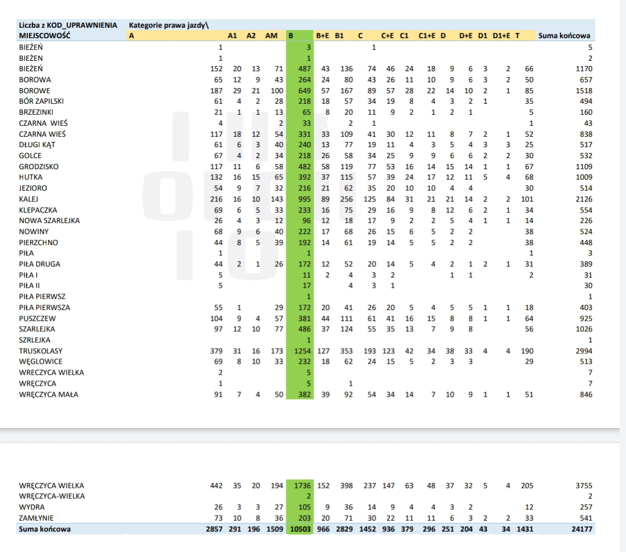Select the KALEJ row label
Viewport: 626px width, 552px height.
(x=28, y=199)
